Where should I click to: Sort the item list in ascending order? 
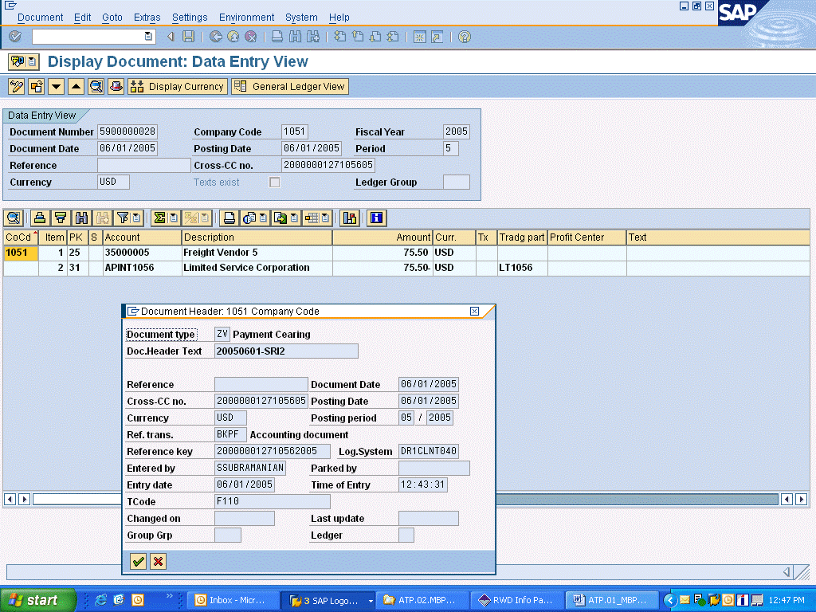40,218
